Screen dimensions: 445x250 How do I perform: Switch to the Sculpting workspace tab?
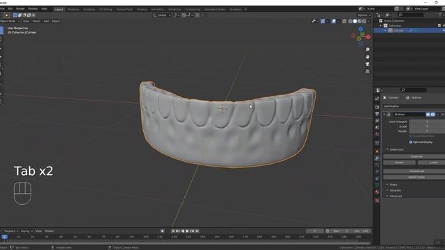tap(89, 9)
